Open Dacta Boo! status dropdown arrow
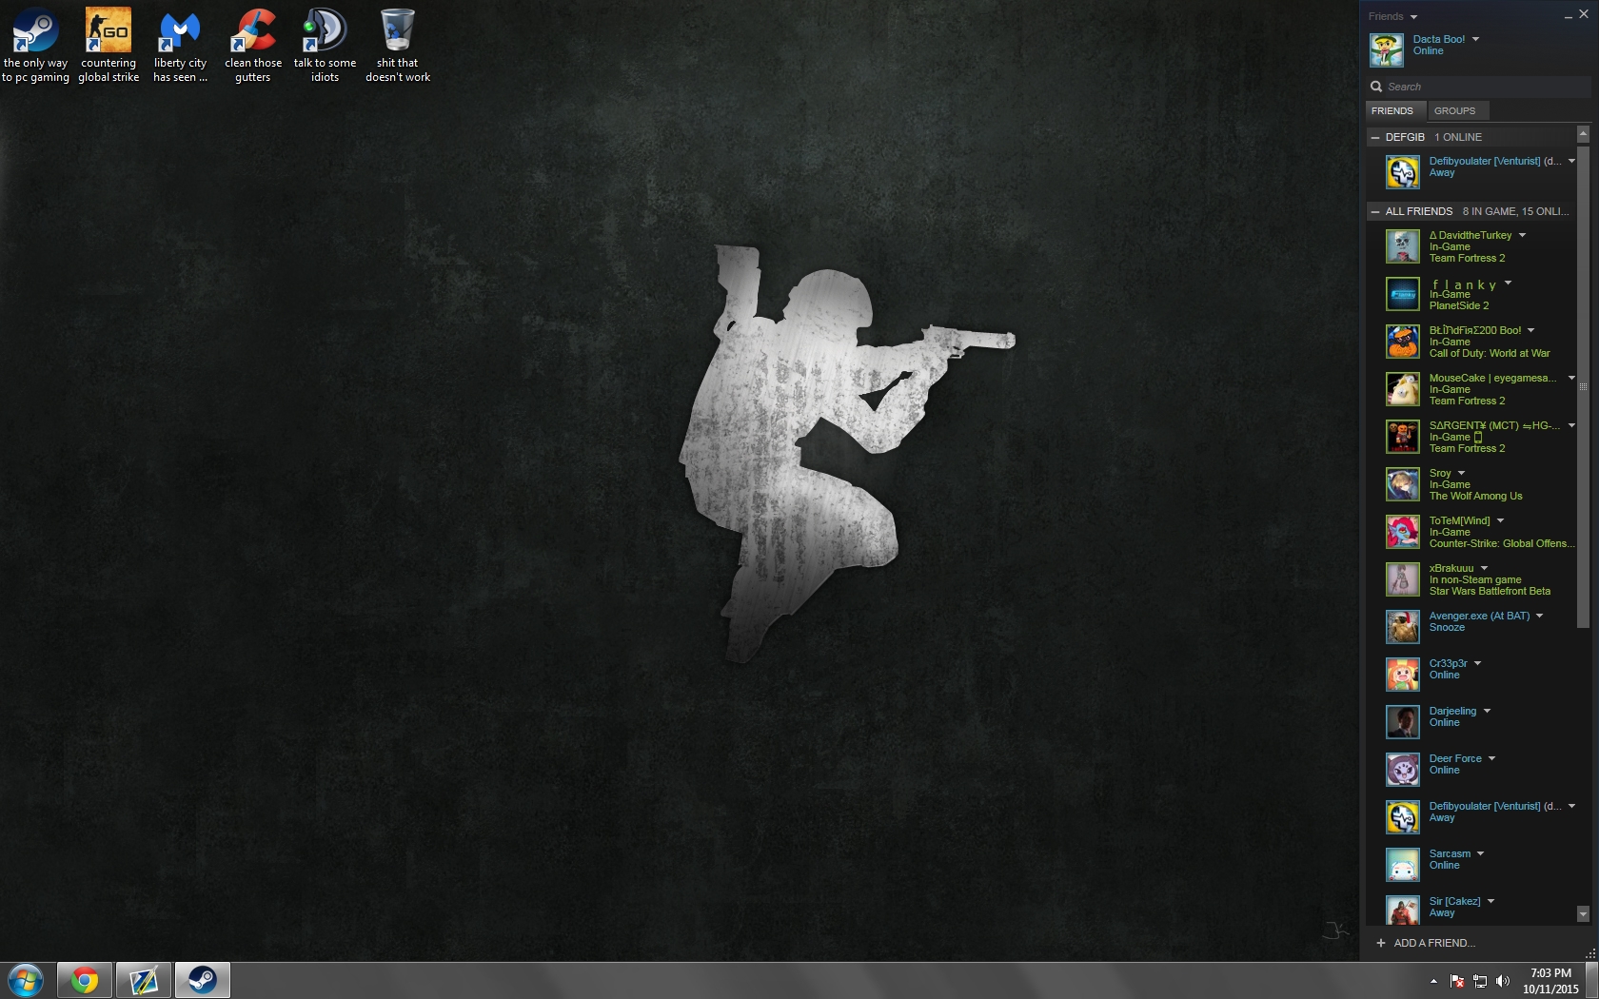This screenshot has height=999, width=1599. [x=1476, y=39]
